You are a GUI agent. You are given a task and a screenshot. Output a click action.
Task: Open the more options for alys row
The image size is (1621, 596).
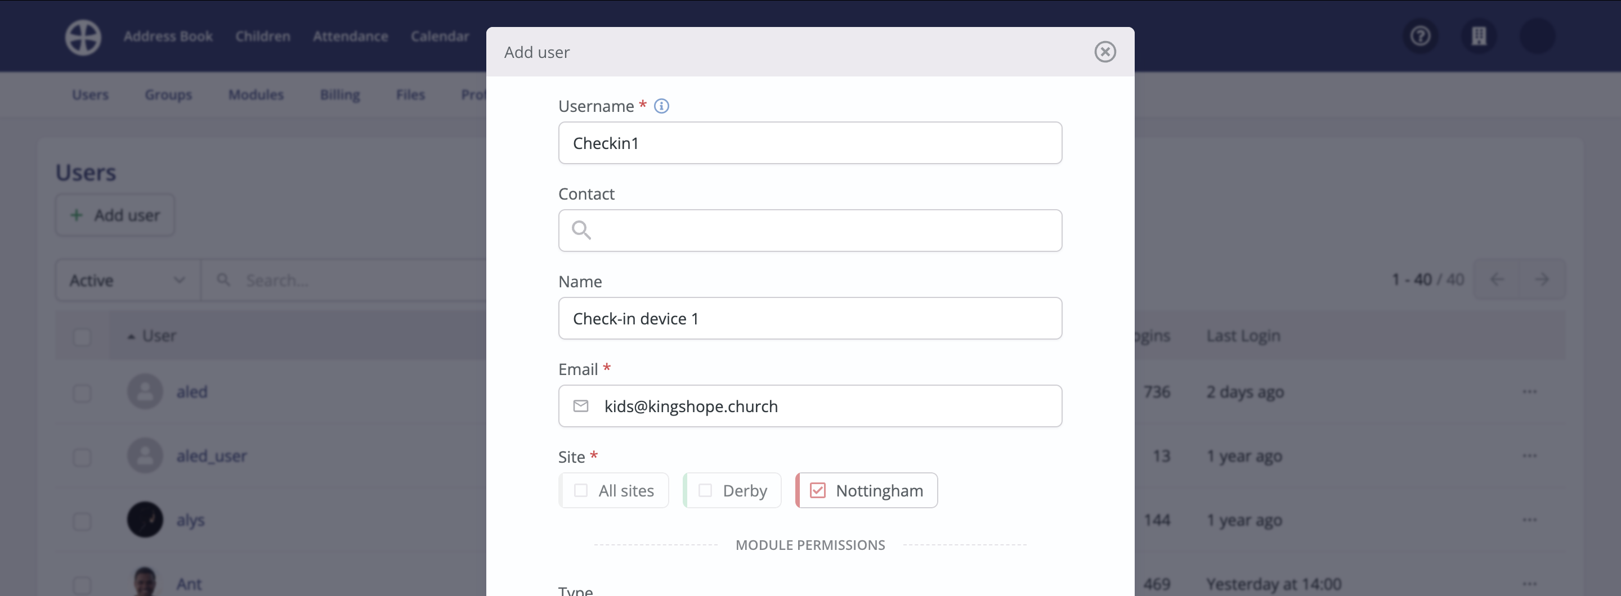click(x=1529, y=520)
